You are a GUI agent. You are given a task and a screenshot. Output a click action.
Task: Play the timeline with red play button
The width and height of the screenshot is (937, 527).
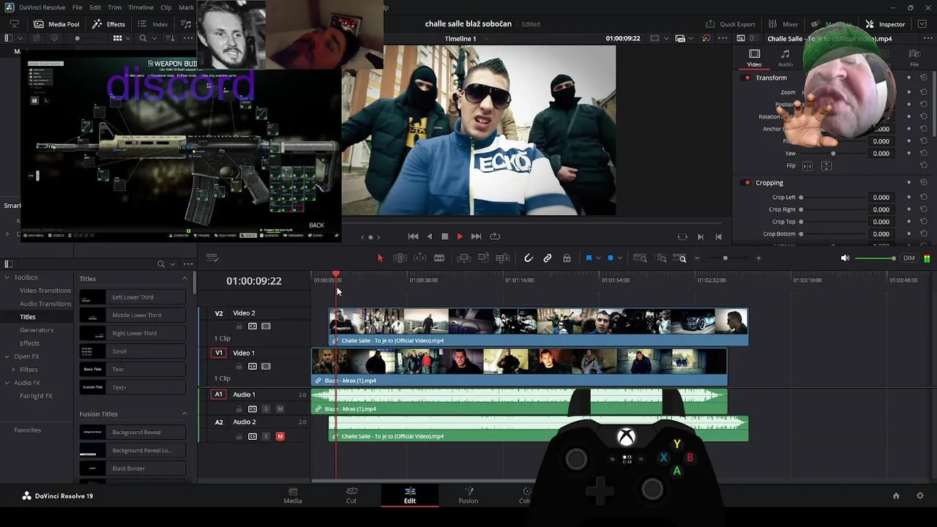pos(460,236)
